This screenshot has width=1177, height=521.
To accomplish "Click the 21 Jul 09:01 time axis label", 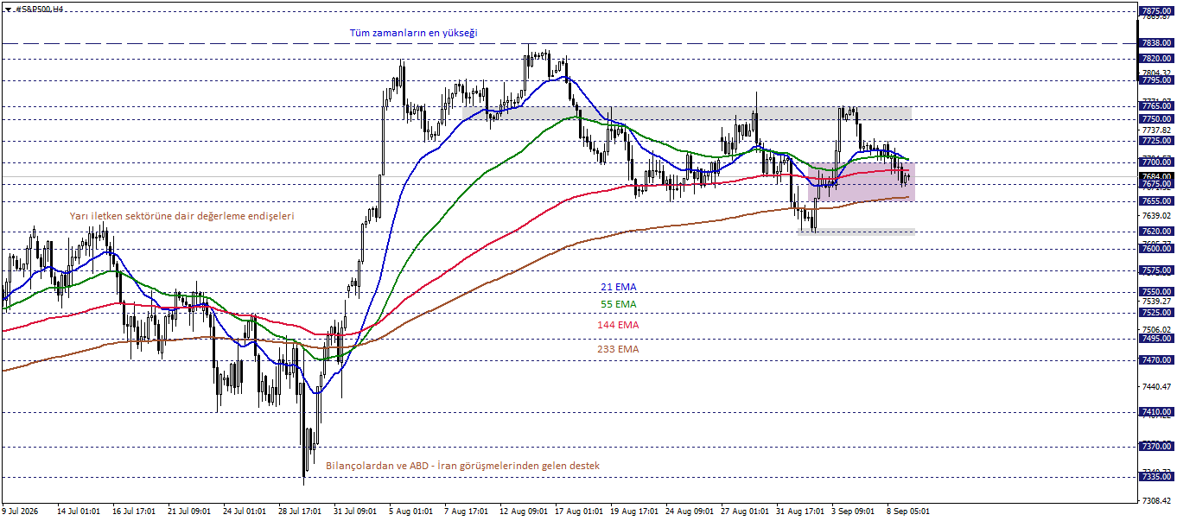I will click(x=189, y=511).
